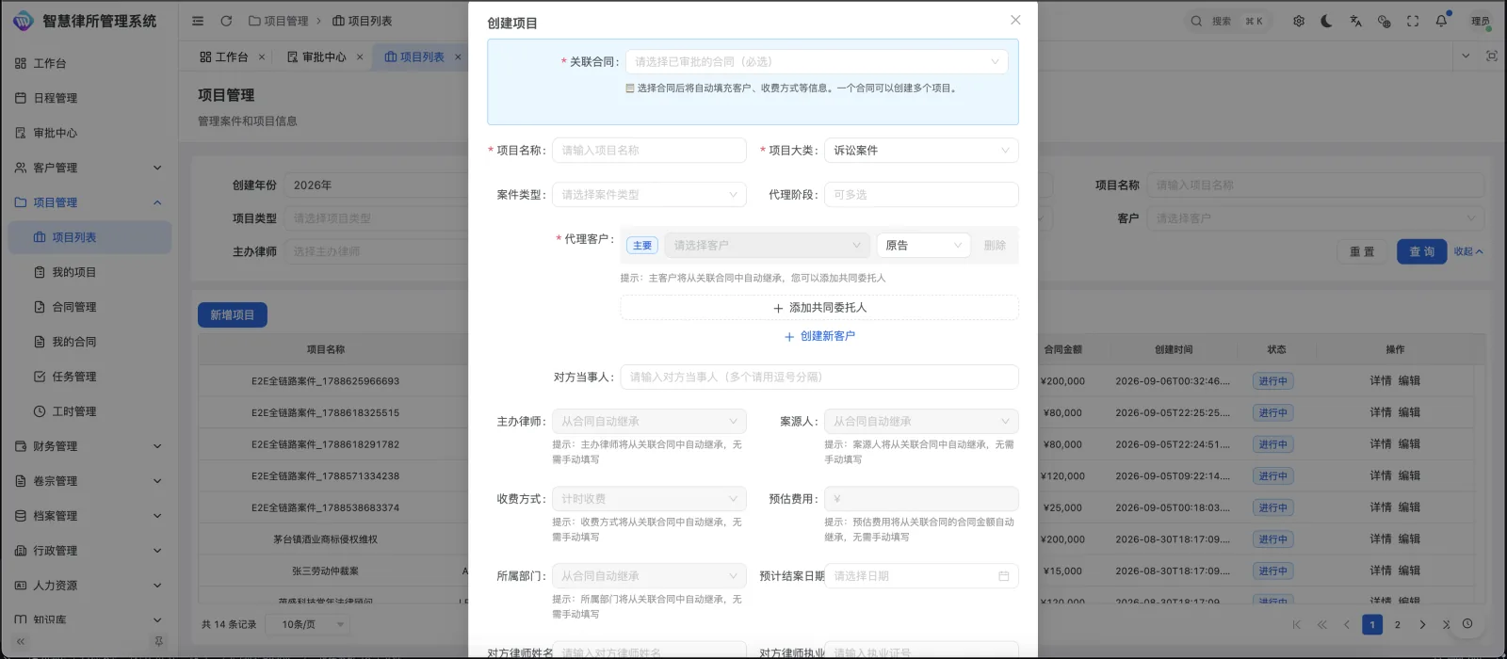This screenshot has height=659, width=1507.
Task: Open the settings gear in top bar
Action: coord(1299,21)
